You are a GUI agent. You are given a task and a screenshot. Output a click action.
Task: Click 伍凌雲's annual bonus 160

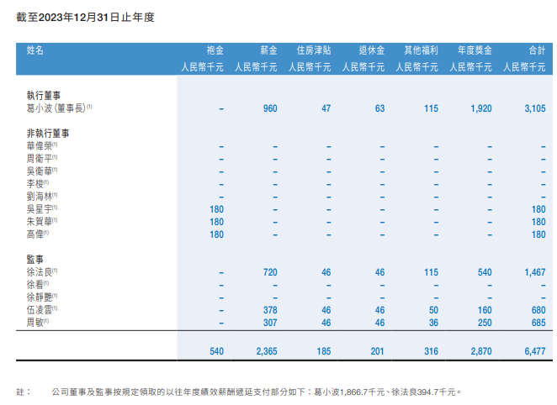pos(485,310)
